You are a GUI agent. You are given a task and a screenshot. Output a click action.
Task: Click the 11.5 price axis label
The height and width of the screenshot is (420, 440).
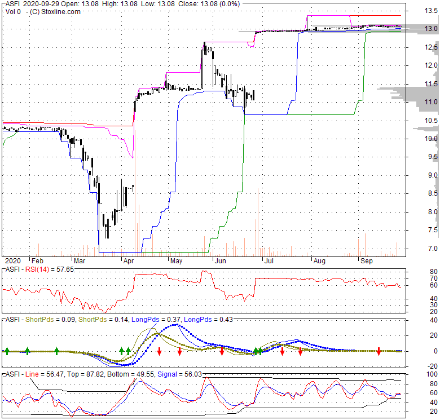tap(431, 84)
